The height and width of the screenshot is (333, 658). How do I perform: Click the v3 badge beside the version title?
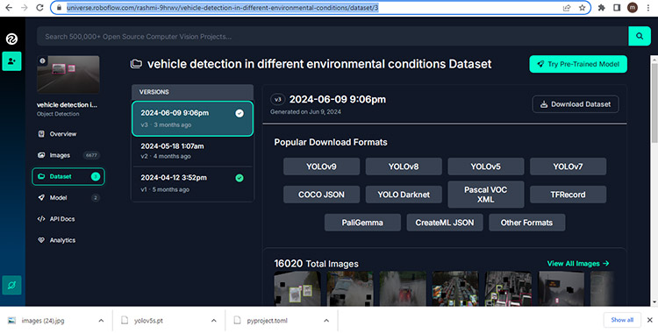277,99
